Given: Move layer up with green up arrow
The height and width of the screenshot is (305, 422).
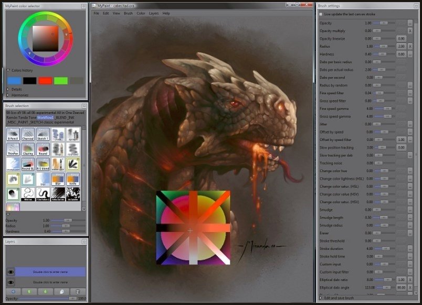Looking at the screenshot, I should pos(29,291).
